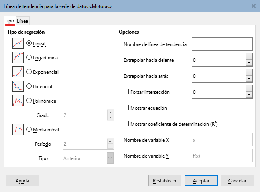This screenshot has height=192, width=260.
Task: Choose the Media móvil regression option
Action: [x=29, y=129]
